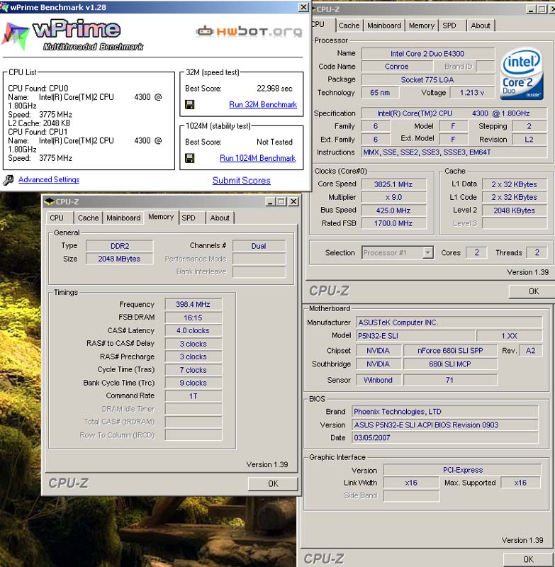The height and width of the screenshot is (567, 555).
Task: Switch to Mainboard tab in top-right CPU-Z
Action: [384, 26]
